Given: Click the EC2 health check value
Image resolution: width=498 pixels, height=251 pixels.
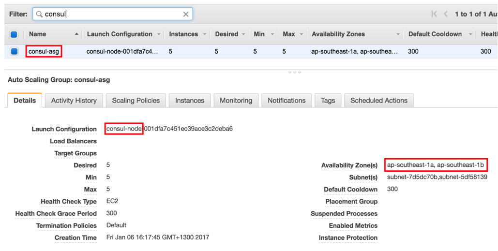Looking at the screenshot, I should (x=112, y=201).
